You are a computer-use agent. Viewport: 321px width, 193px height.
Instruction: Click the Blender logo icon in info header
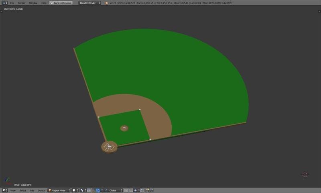click(106, 3)
